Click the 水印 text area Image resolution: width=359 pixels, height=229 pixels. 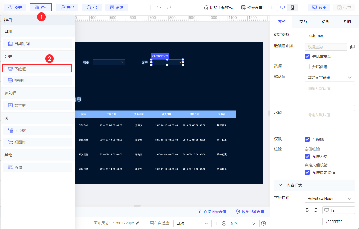(329, 121)
